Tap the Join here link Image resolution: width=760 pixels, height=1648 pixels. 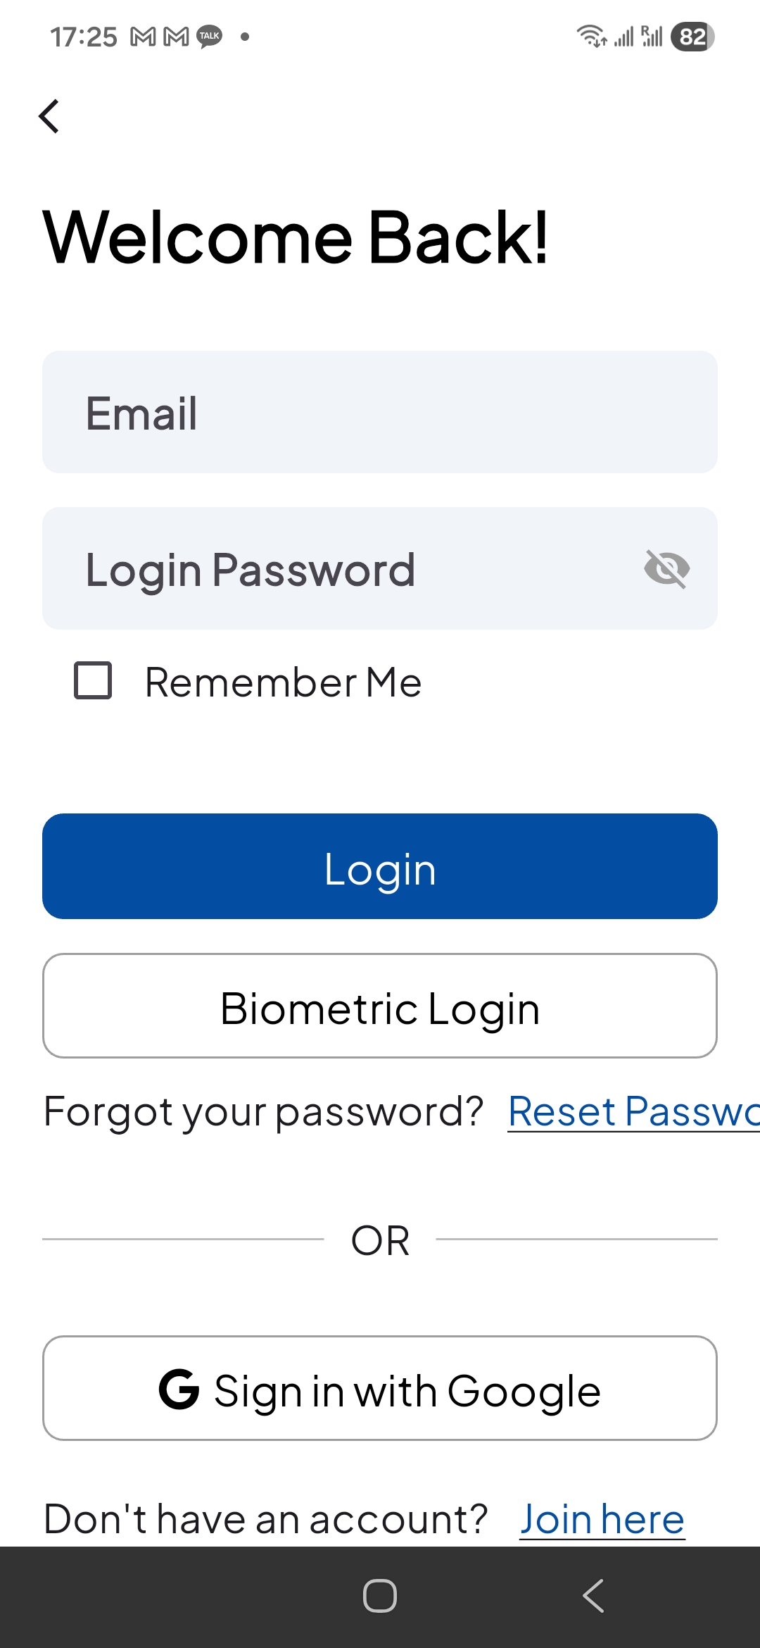pos(602,1519)
